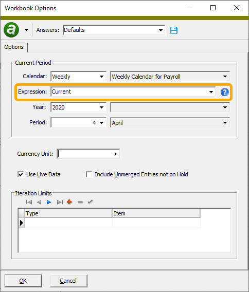Save answers with the blue disk icon
Screen dimensions: 249x292
[x=174, y=30]
